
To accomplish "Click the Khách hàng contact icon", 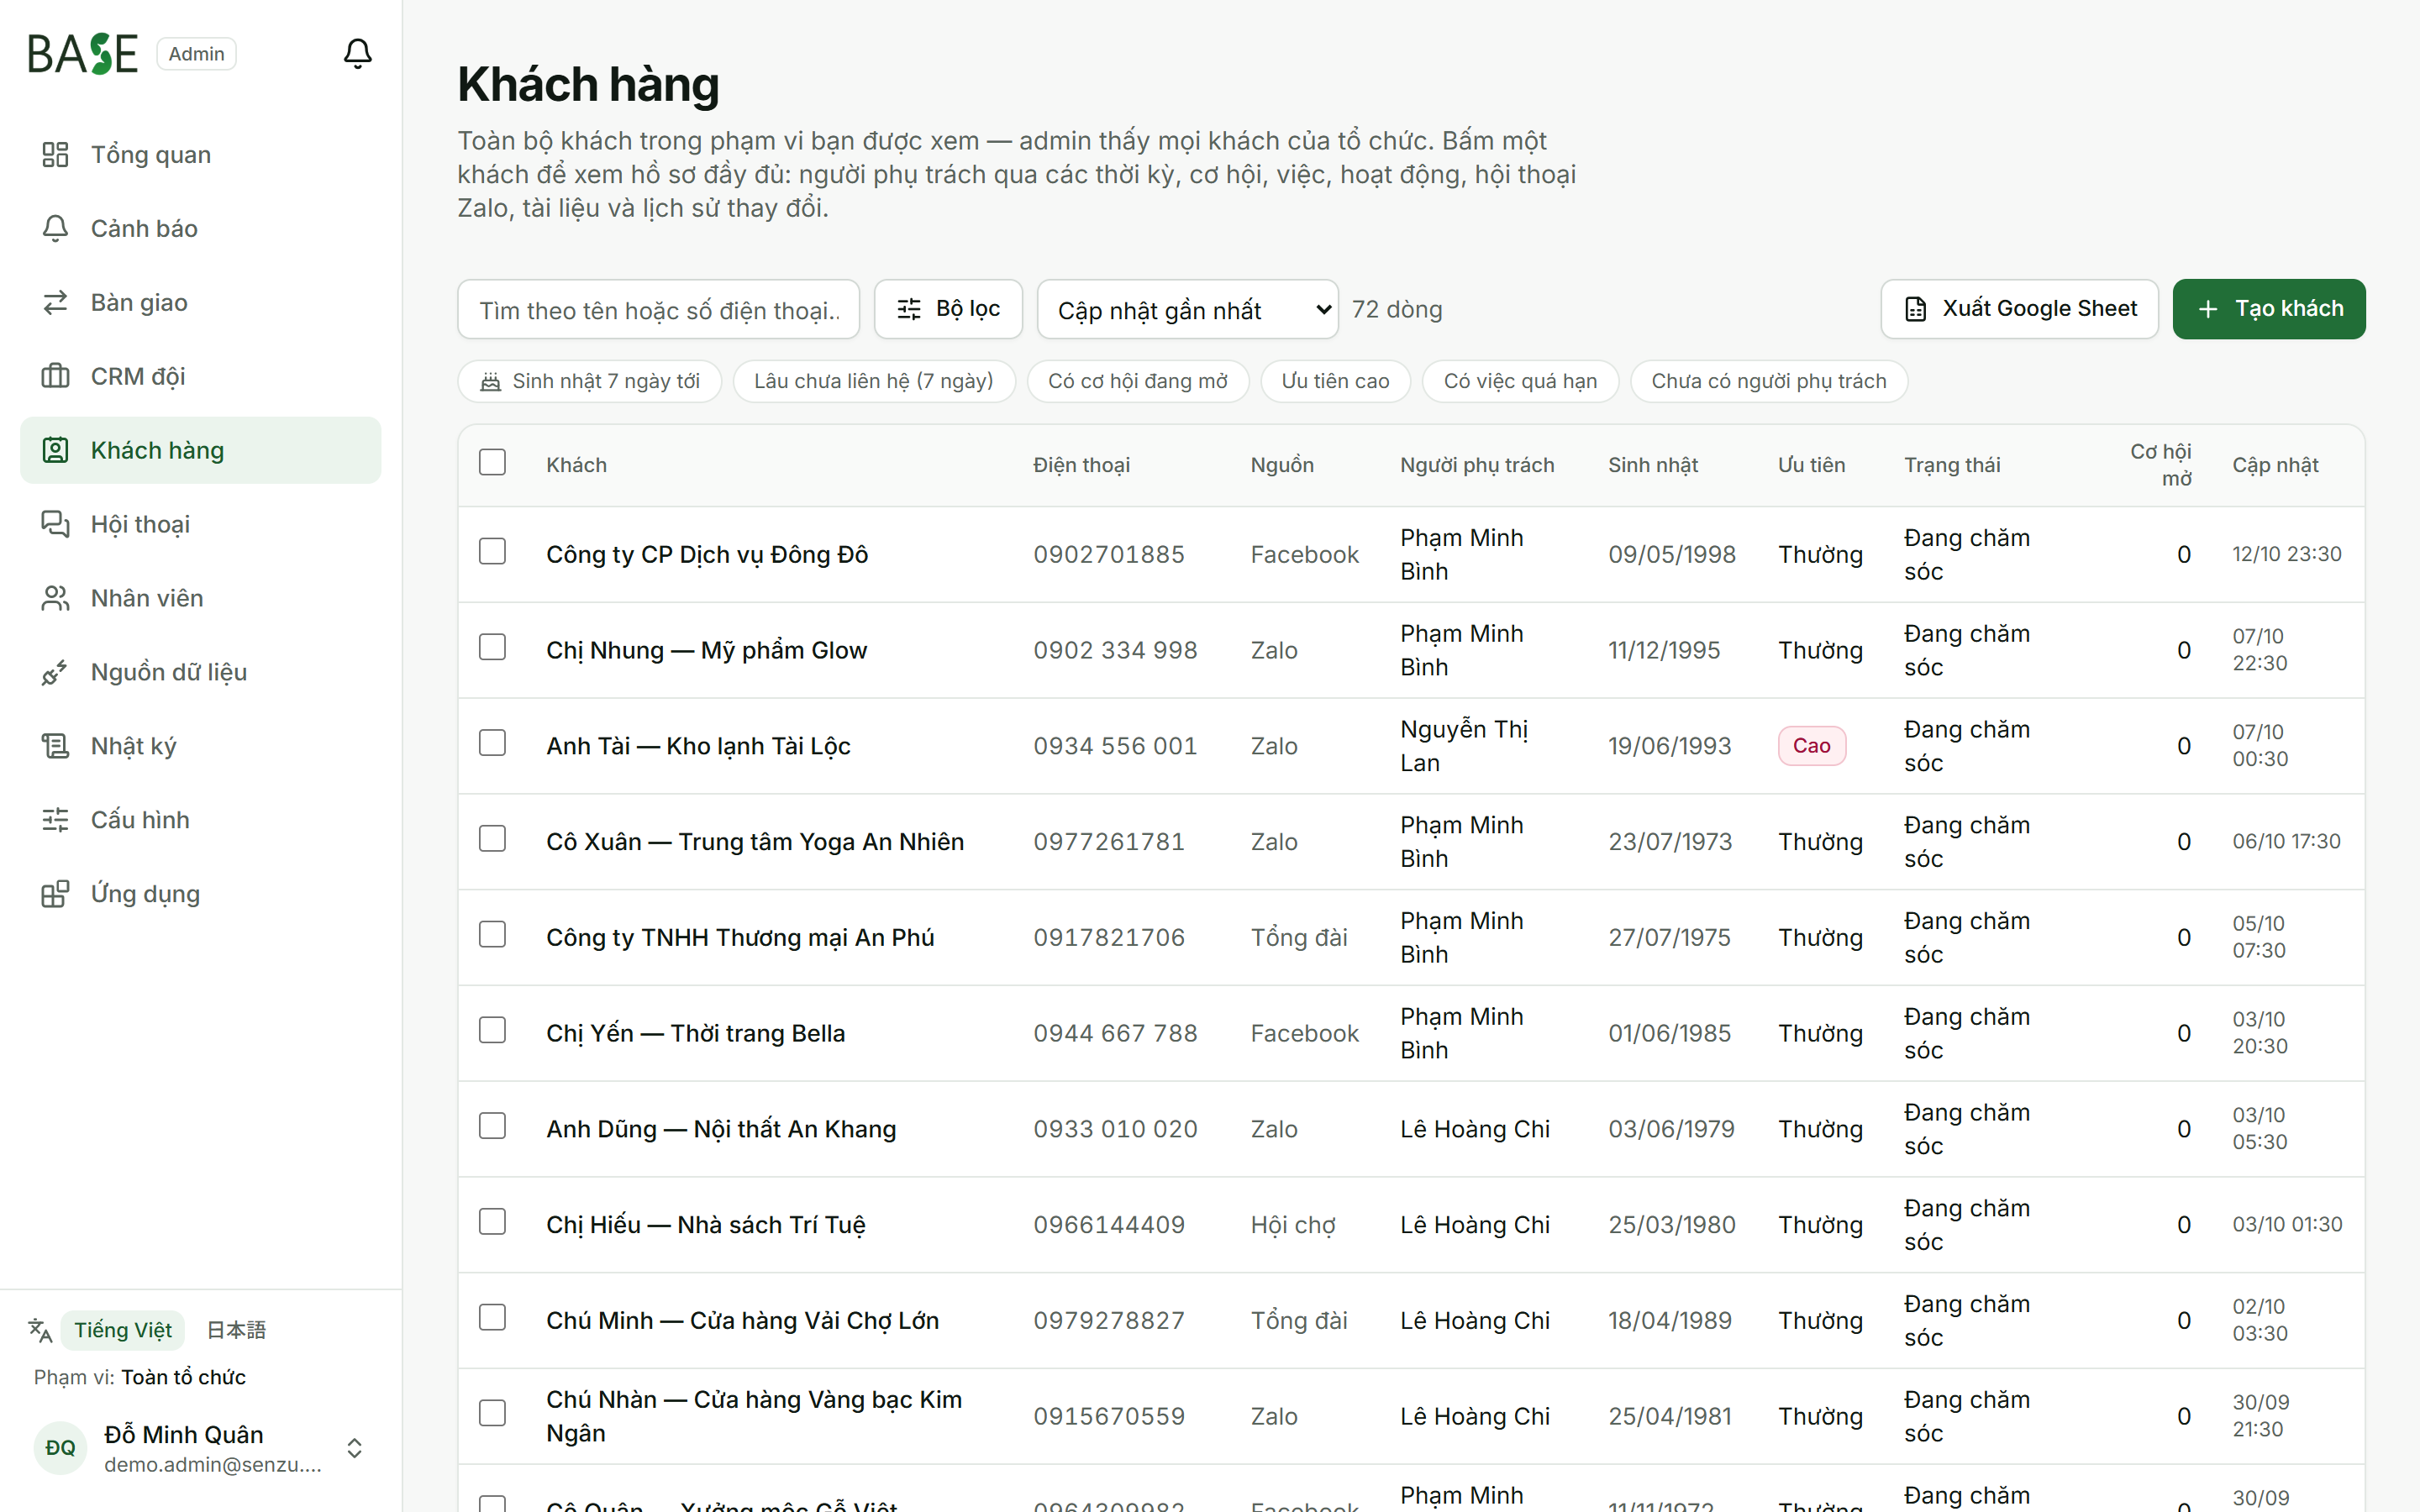I will click(x=55, y=450).
